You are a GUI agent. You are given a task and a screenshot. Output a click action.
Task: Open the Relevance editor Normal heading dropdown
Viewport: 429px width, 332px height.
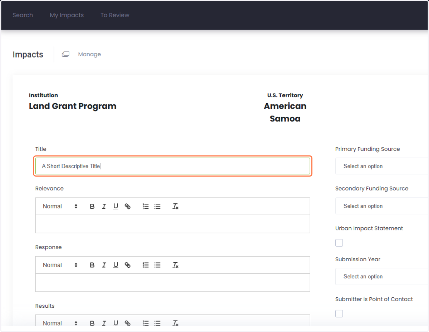click(x=60, y=206)
